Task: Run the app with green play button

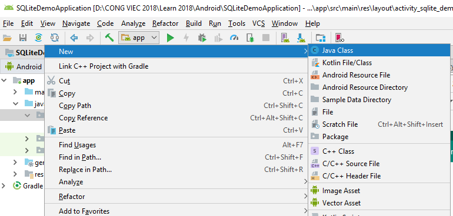Action: [x=171, y=38]
